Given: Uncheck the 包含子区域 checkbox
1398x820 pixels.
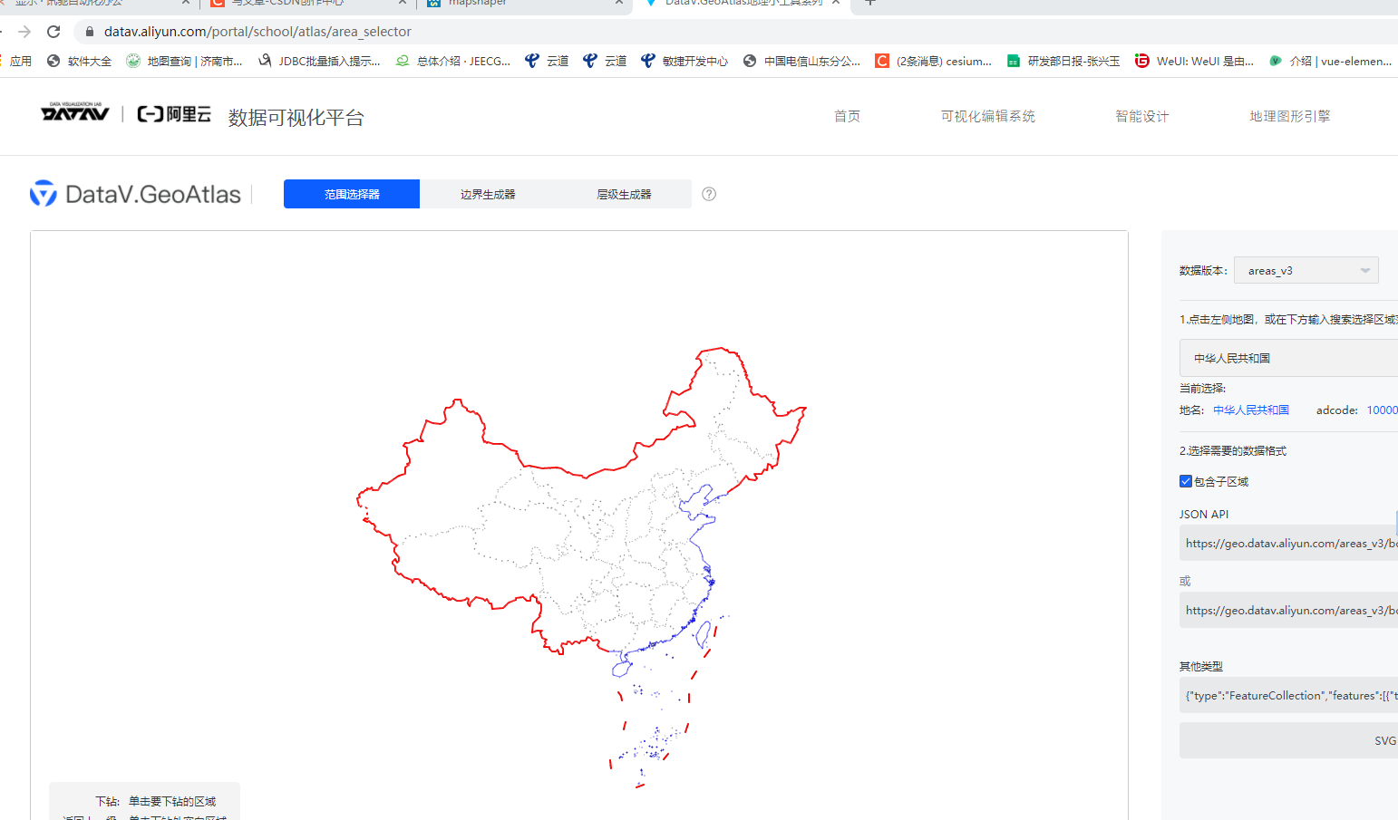Looking at the screenshot, I should tap(1185, 481).
